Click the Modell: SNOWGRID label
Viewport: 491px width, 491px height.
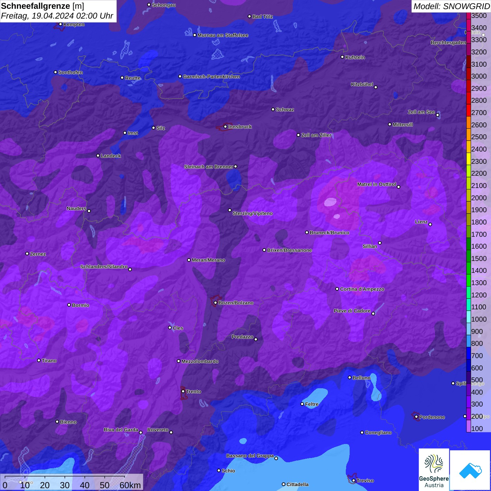451,6
